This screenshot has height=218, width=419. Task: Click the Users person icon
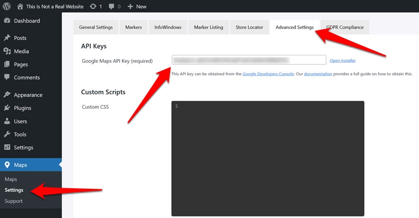click(7, 121)
